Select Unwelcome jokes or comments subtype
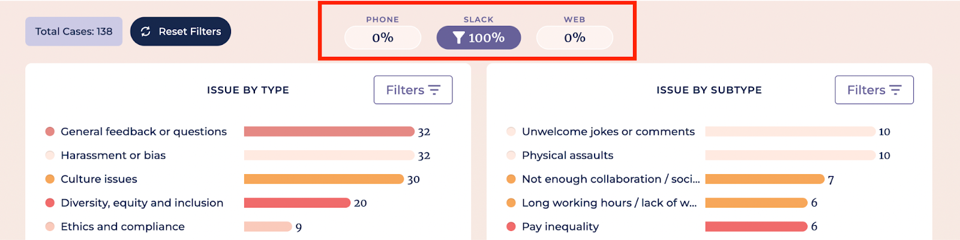Viewport: 960px width, 240px height. pyautogui.click(x=608, y=132)
